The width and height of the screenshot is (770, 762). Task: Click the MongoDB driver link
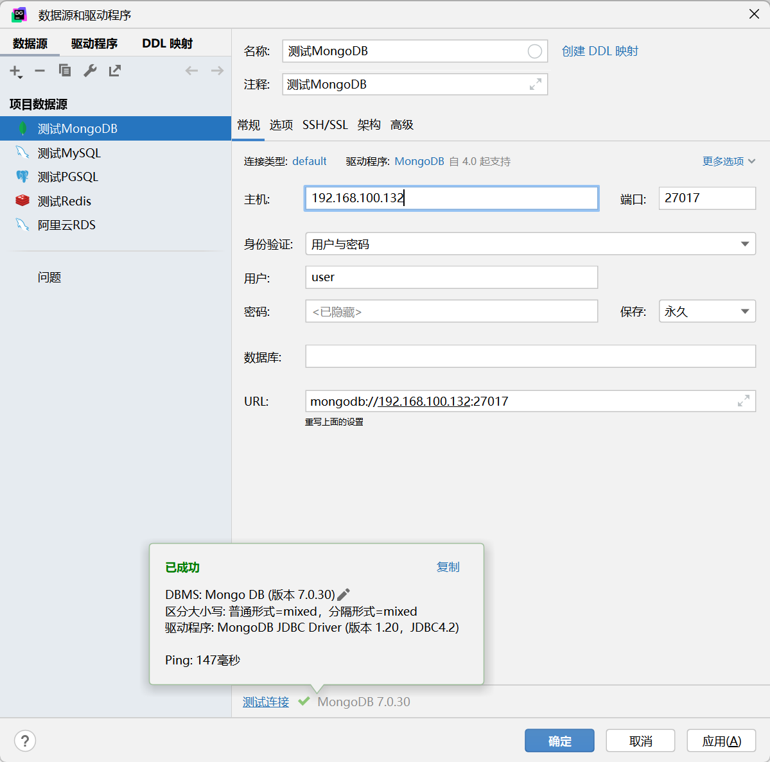[x=419, y=161]
